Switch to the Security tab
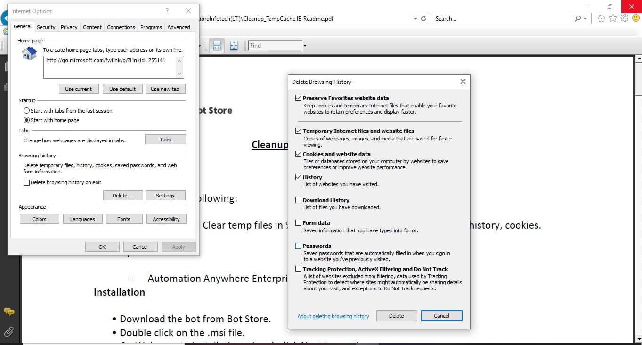Screen dimensions: 642x345 [46, 27]
